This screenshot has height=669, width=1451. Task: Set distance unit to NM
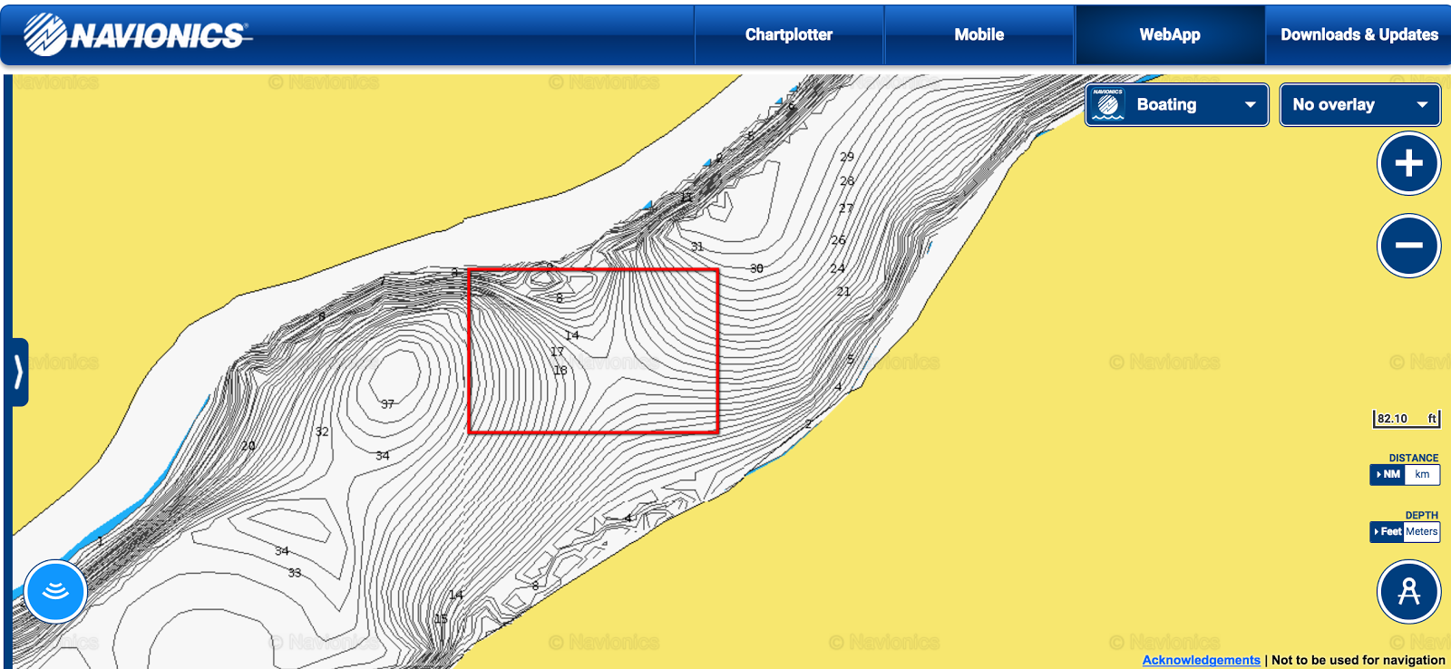click(1388, 475)
